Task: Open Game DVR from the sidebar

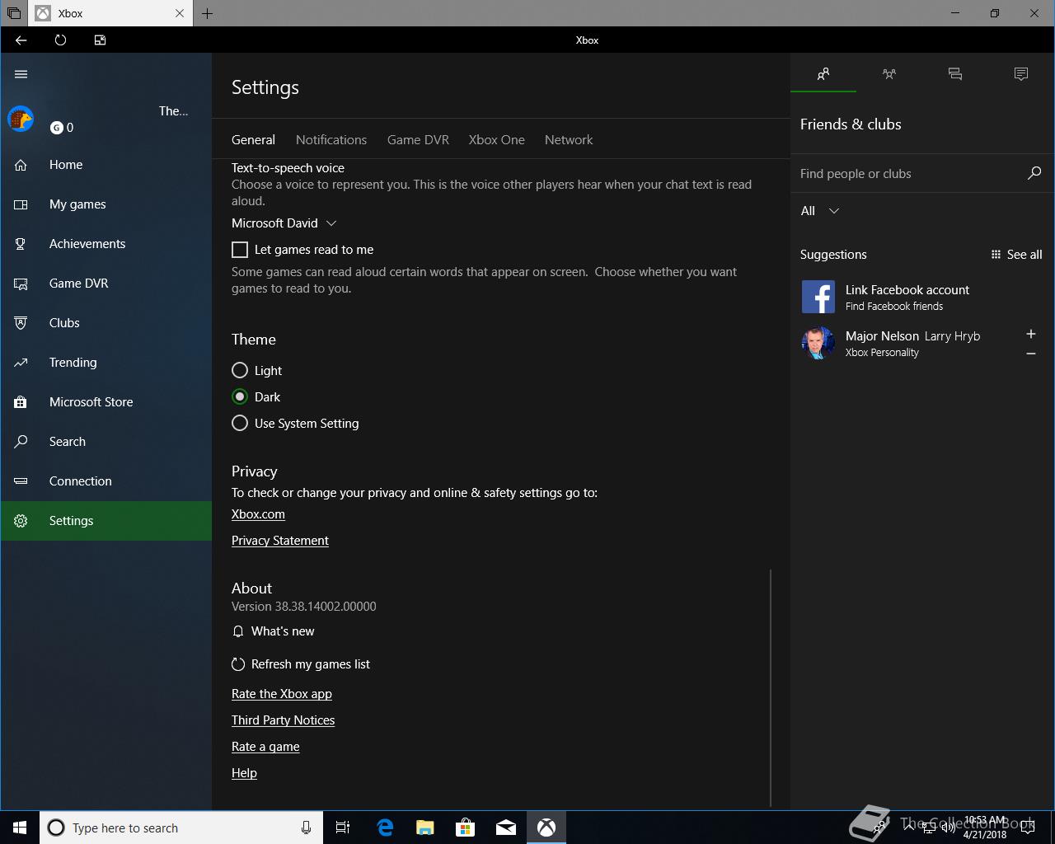Action: [78, 284]
